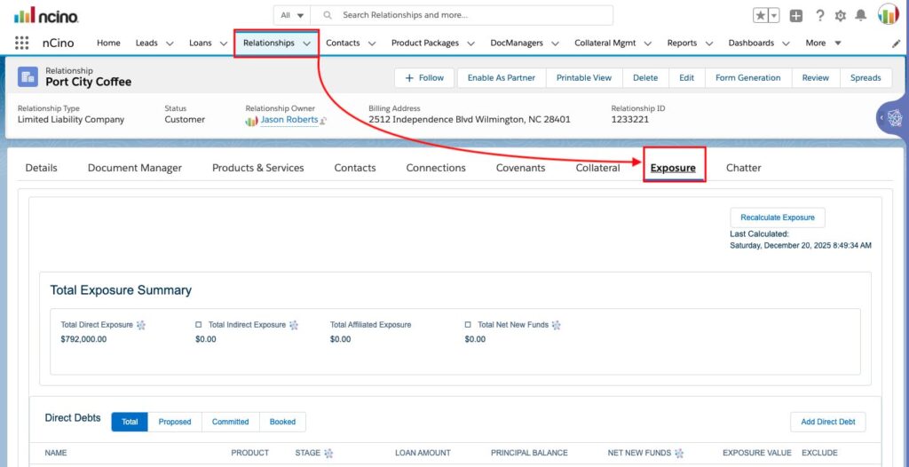Open the side panel brain icon
This screenshot has height=467, width=909.
(896, 118)
